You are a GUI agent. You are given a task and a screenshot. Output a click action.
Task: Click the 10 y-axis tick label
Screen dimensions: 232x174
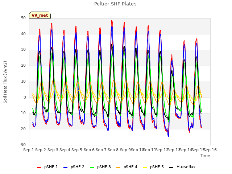(23, 81)
